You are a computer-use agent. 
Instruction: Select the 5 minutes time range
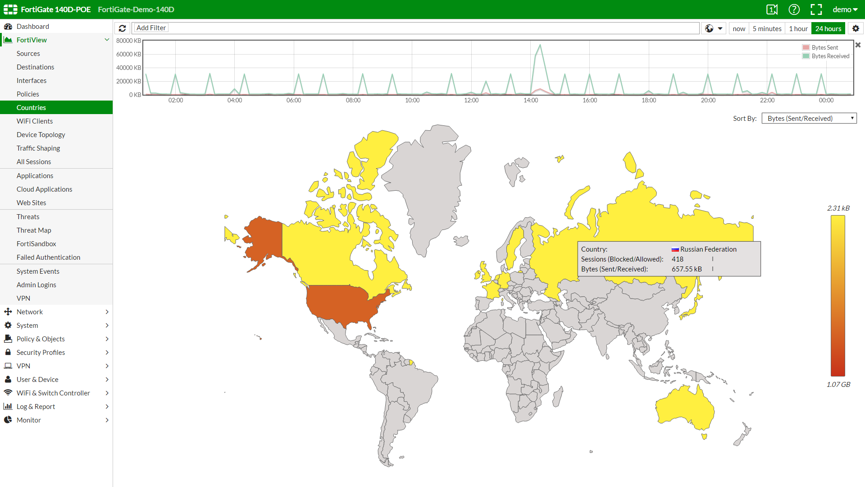click(767, 28)
